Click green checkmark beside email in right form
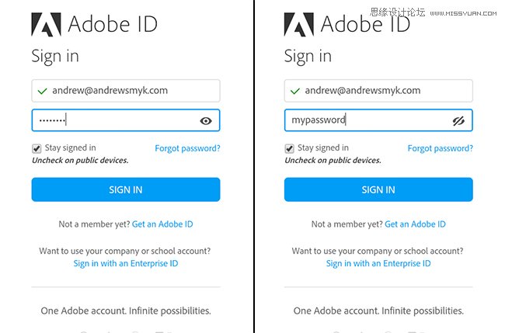The height and width of the screenshot is (333, 505). point(295,92)
